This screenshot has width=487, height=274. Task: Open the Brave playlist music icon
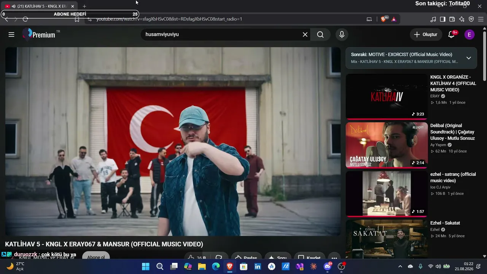[433, 19]
